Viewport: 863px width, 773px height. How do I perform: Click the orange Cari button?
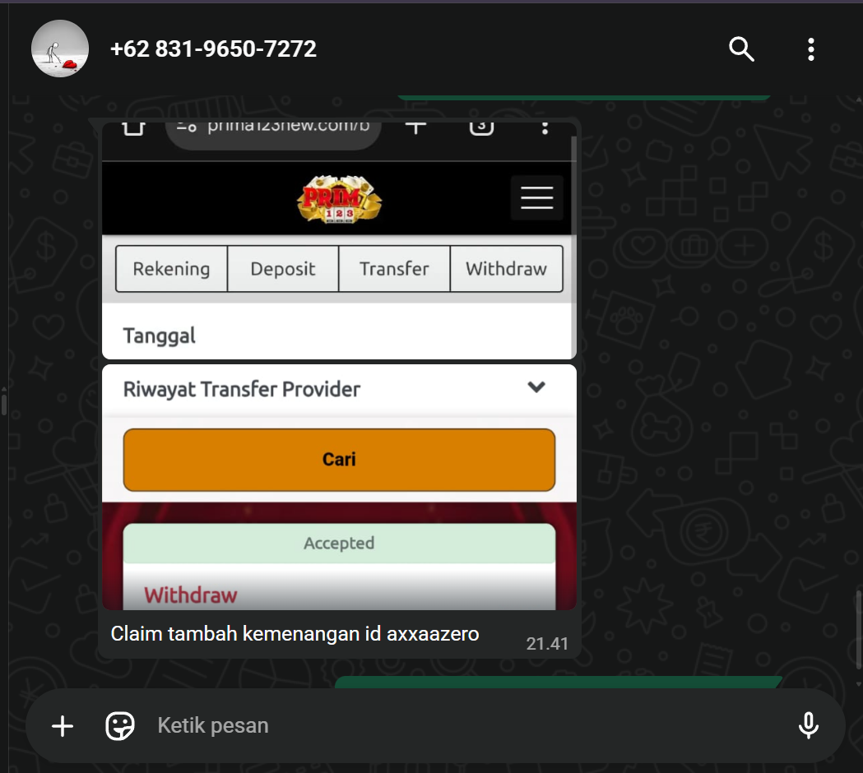[339, 460]
